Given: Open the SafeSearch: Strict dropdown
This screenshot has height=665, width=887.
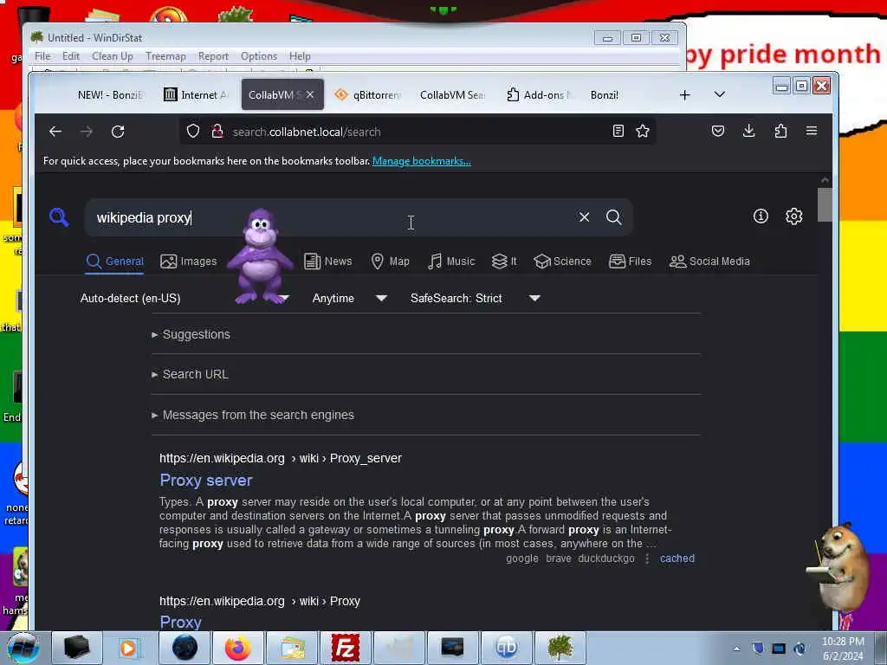Looking at the screenshot, I should coord(476,298).
